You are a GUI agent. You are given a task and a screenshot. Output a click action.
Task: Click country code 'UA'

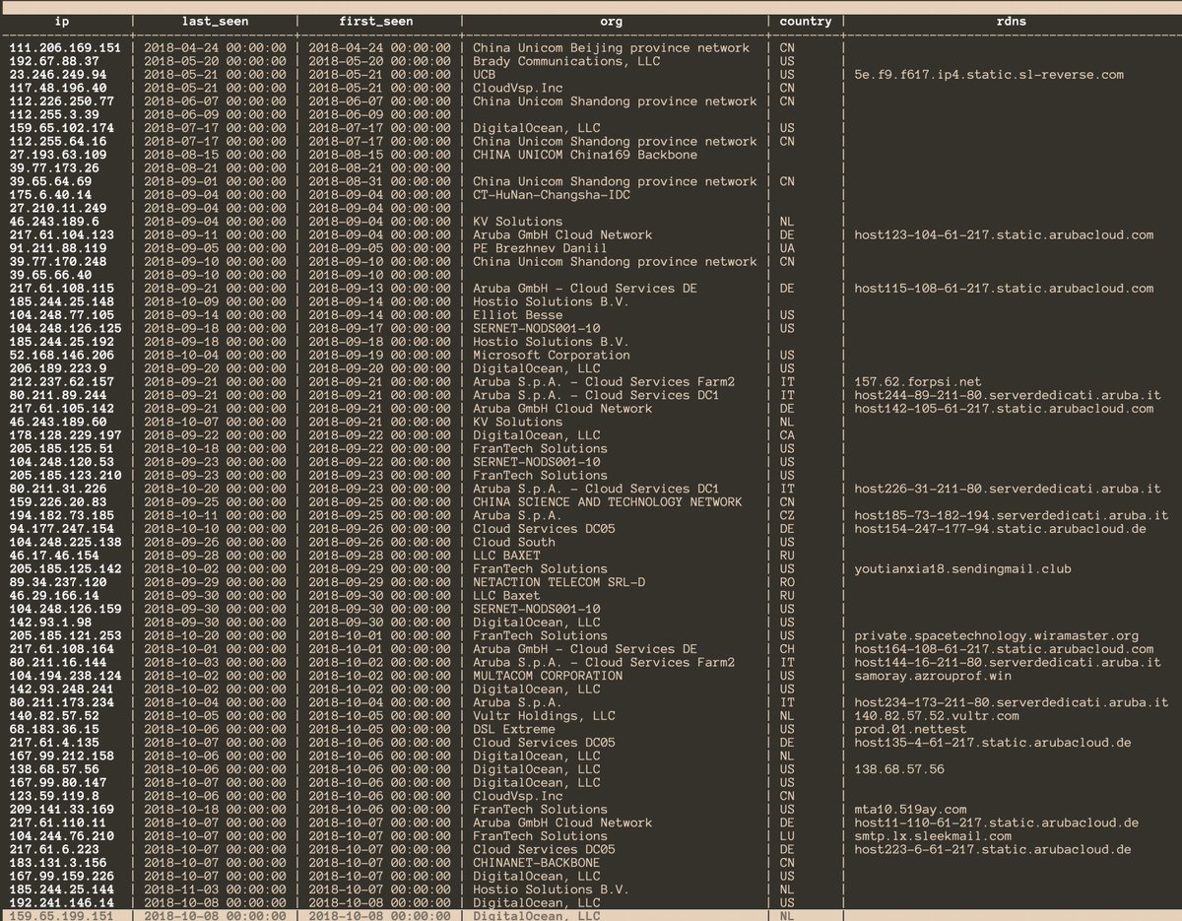(787, 248)
